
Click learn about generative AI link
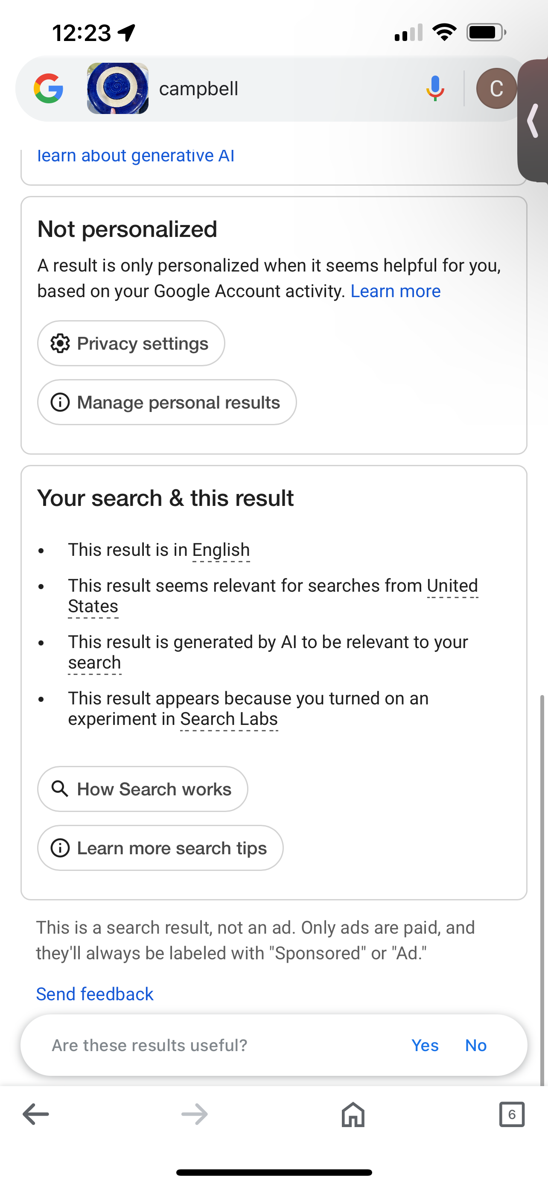(x=136, y=156)
